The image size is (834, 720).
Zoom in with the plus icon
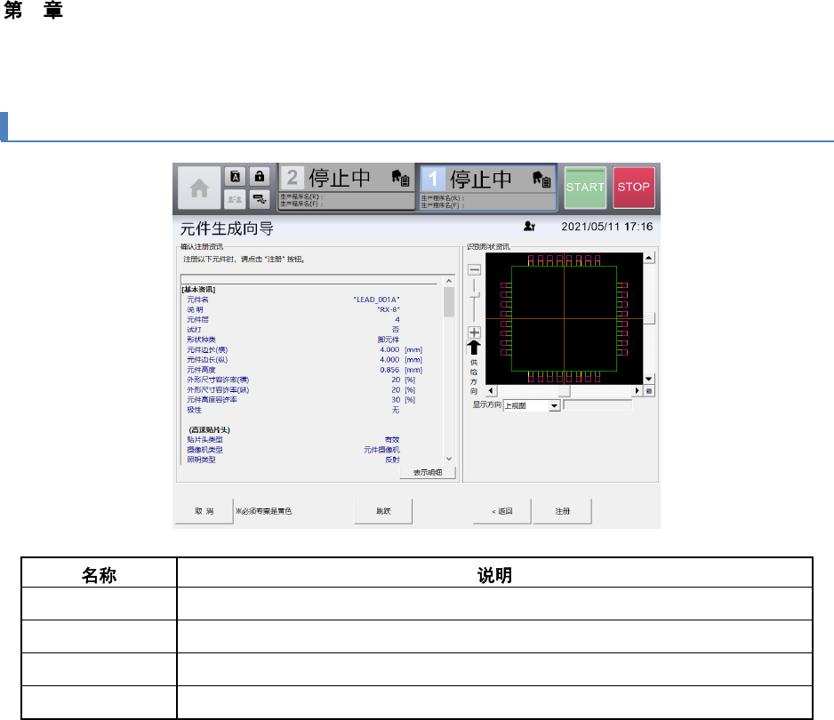pos(474,332)
